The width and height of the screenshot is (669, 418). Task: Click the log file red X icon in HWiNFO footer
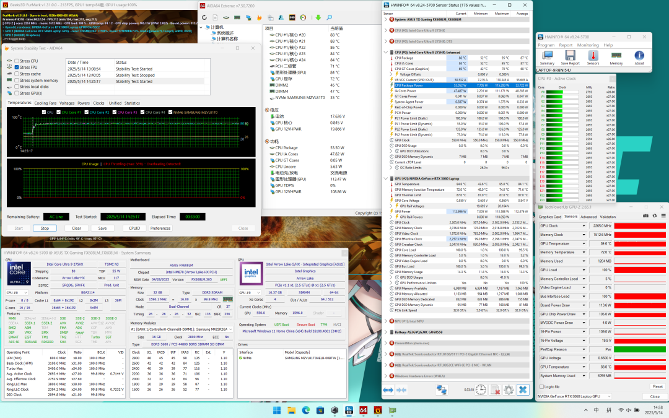[x=495, y=390]
